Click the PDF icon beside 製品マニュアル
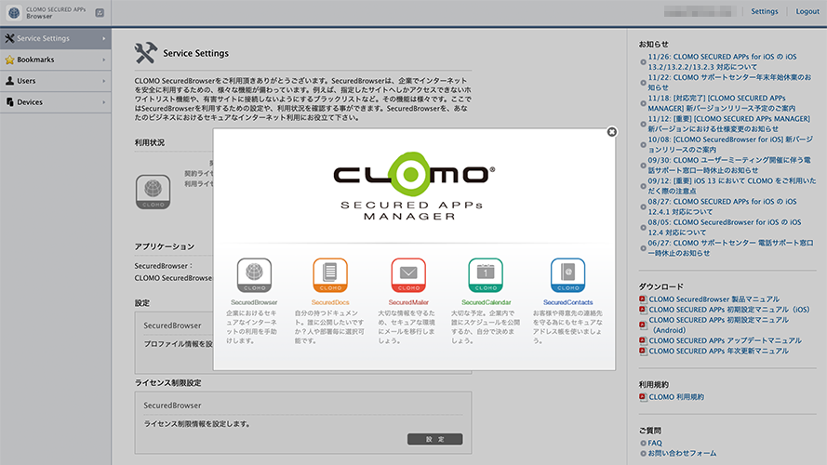The height and width of the screenshot is (465, 827). point(643,299)
